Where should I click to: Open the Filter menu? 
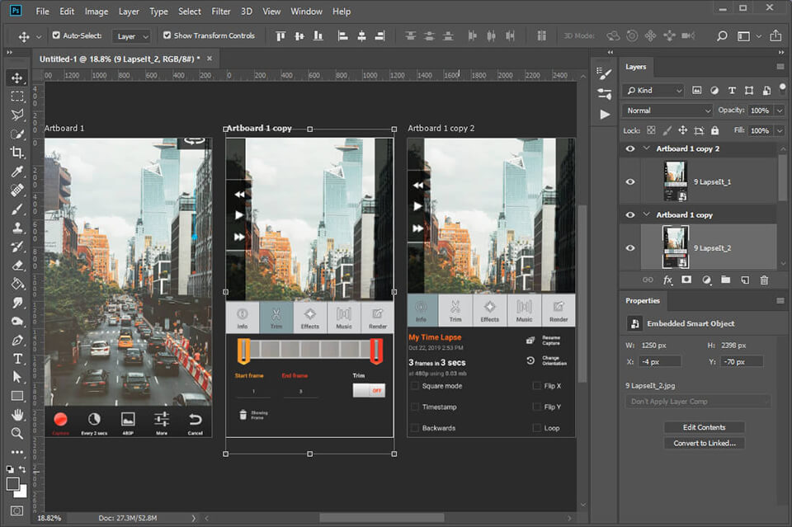(x=220, y=12)
